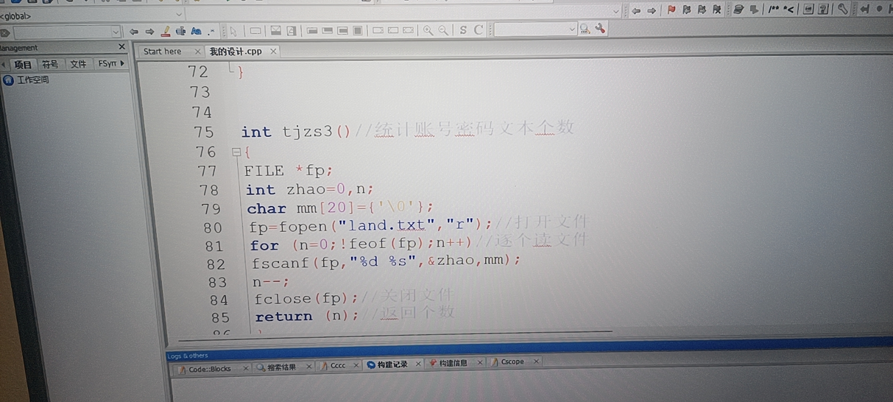
Task: Click the doxygen block comment /** icon
Action: pos(774,10)
